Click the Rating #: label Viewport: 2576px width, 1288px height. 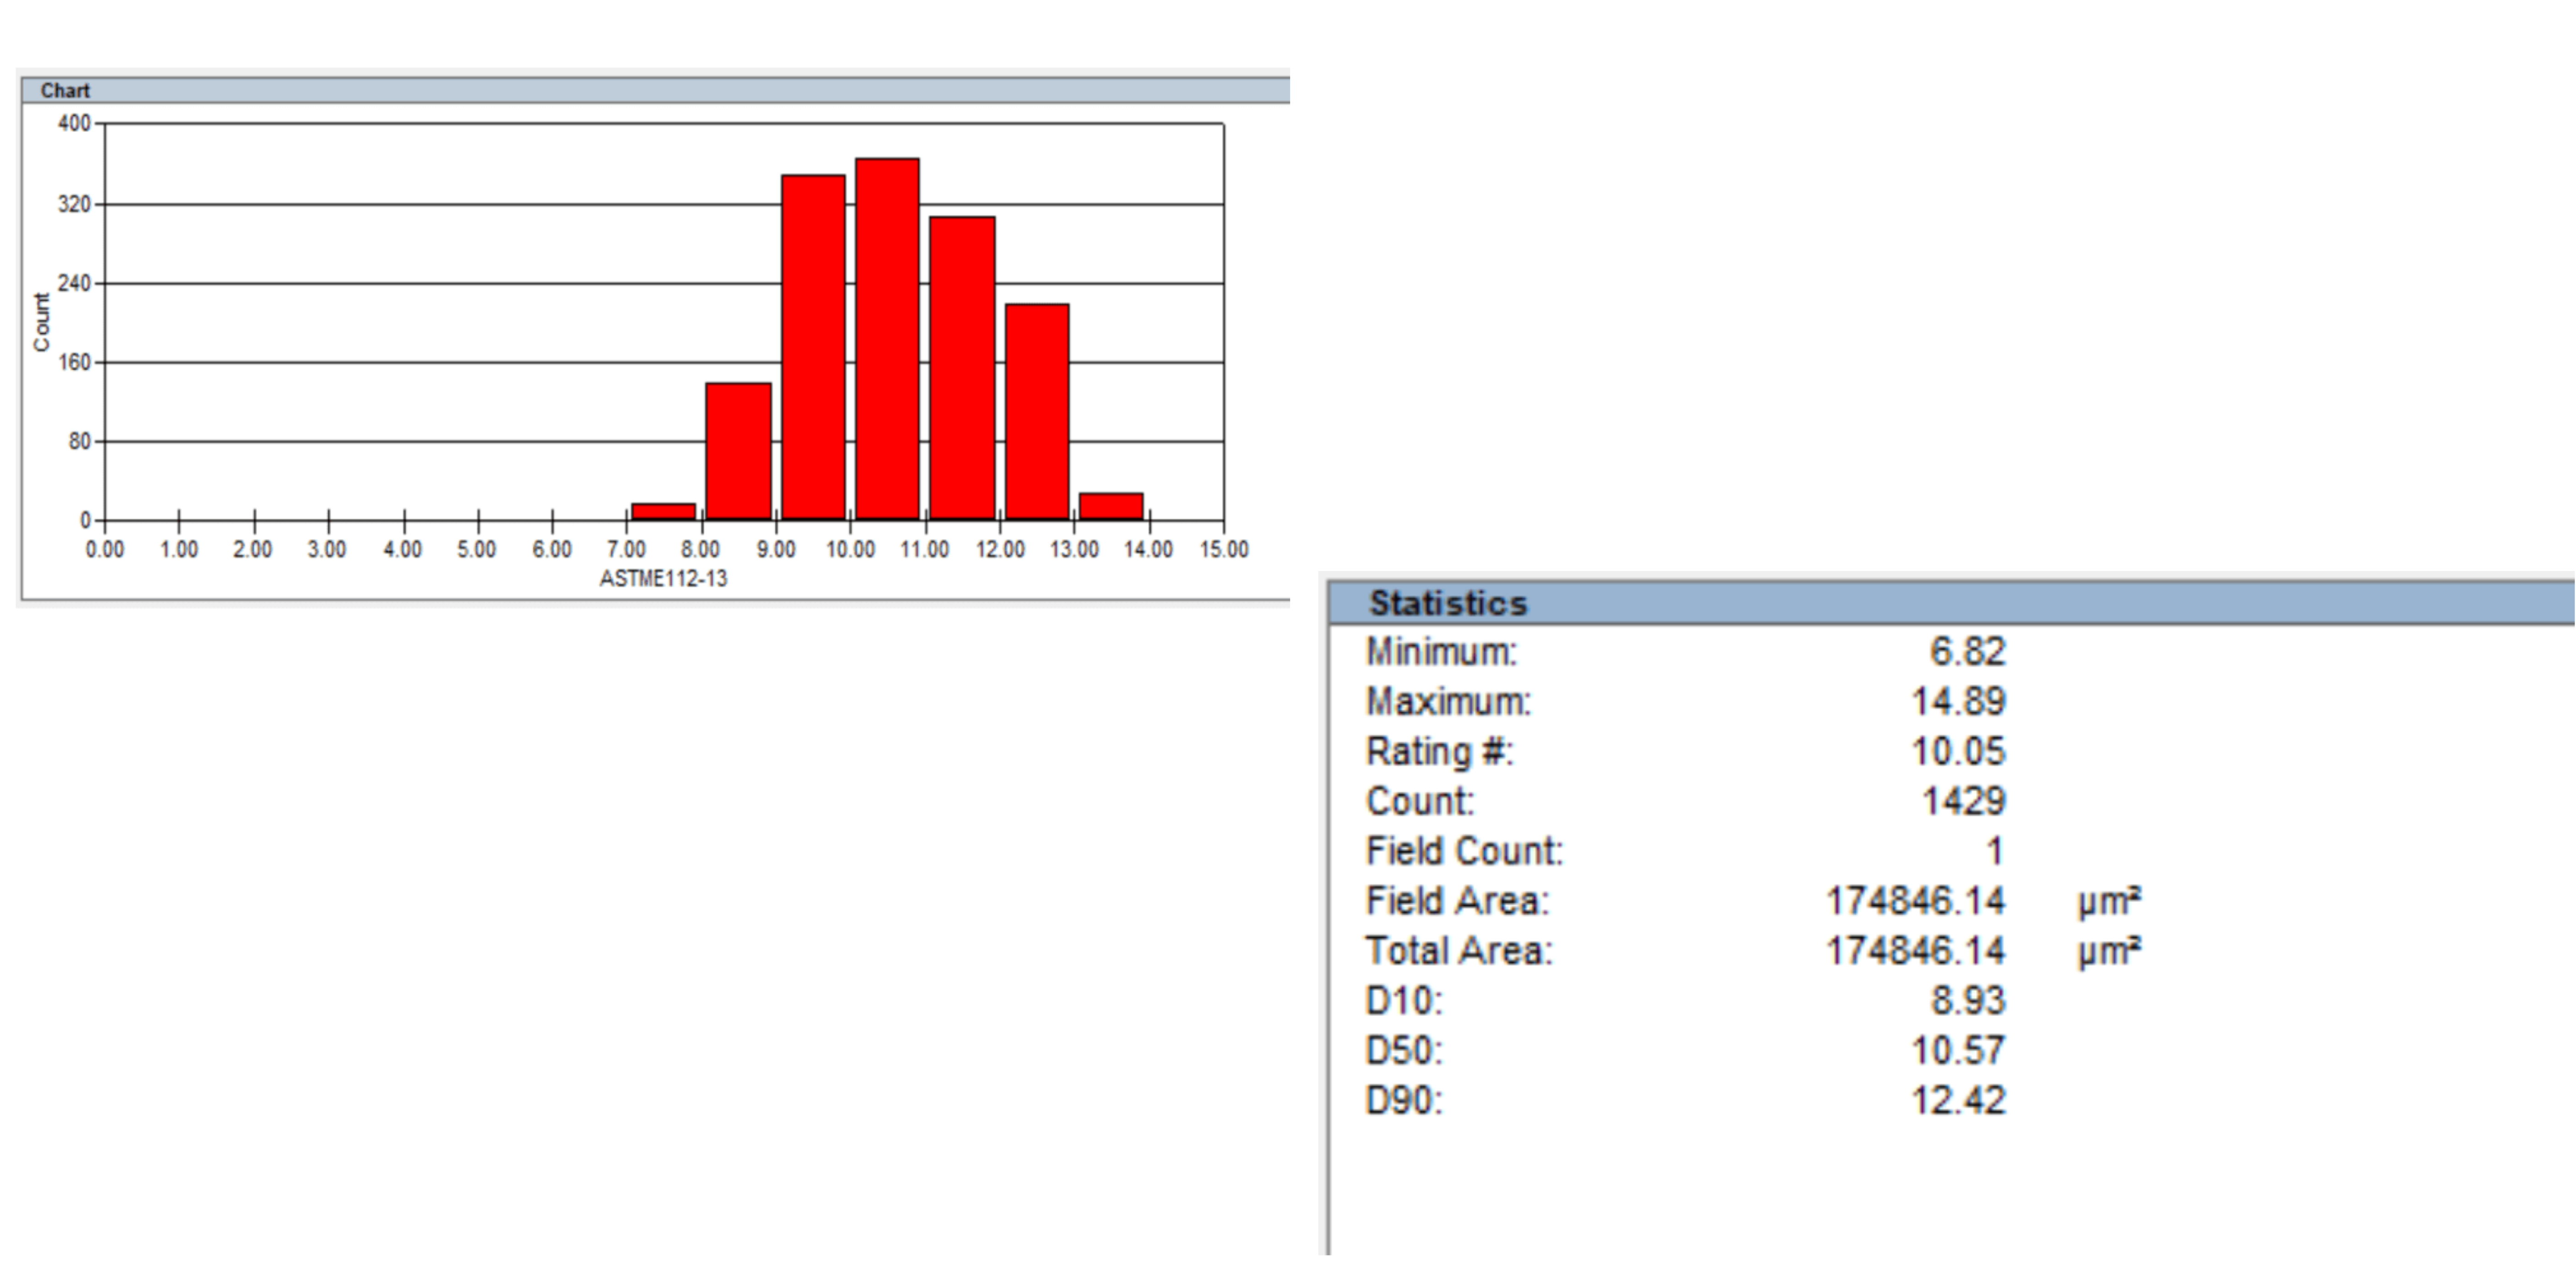click(x=1440, y=752)
